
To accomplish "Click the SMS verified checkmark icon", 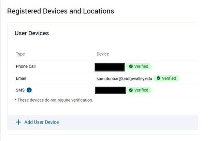I will pyautogui.click(x=131, y=90).
